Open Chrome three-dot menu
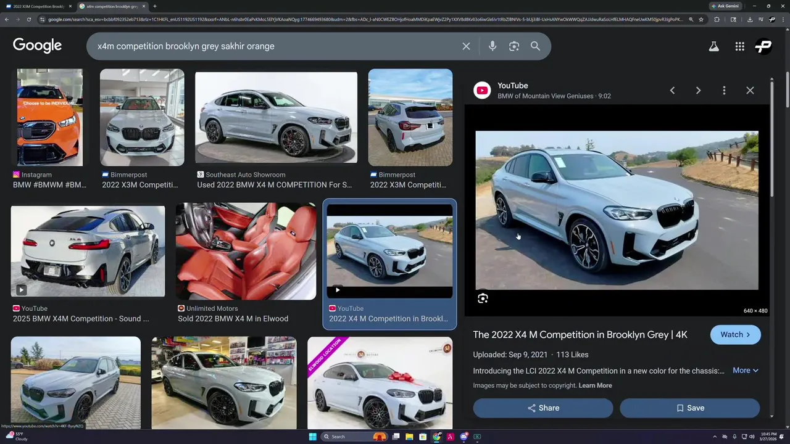 [783, 19]
